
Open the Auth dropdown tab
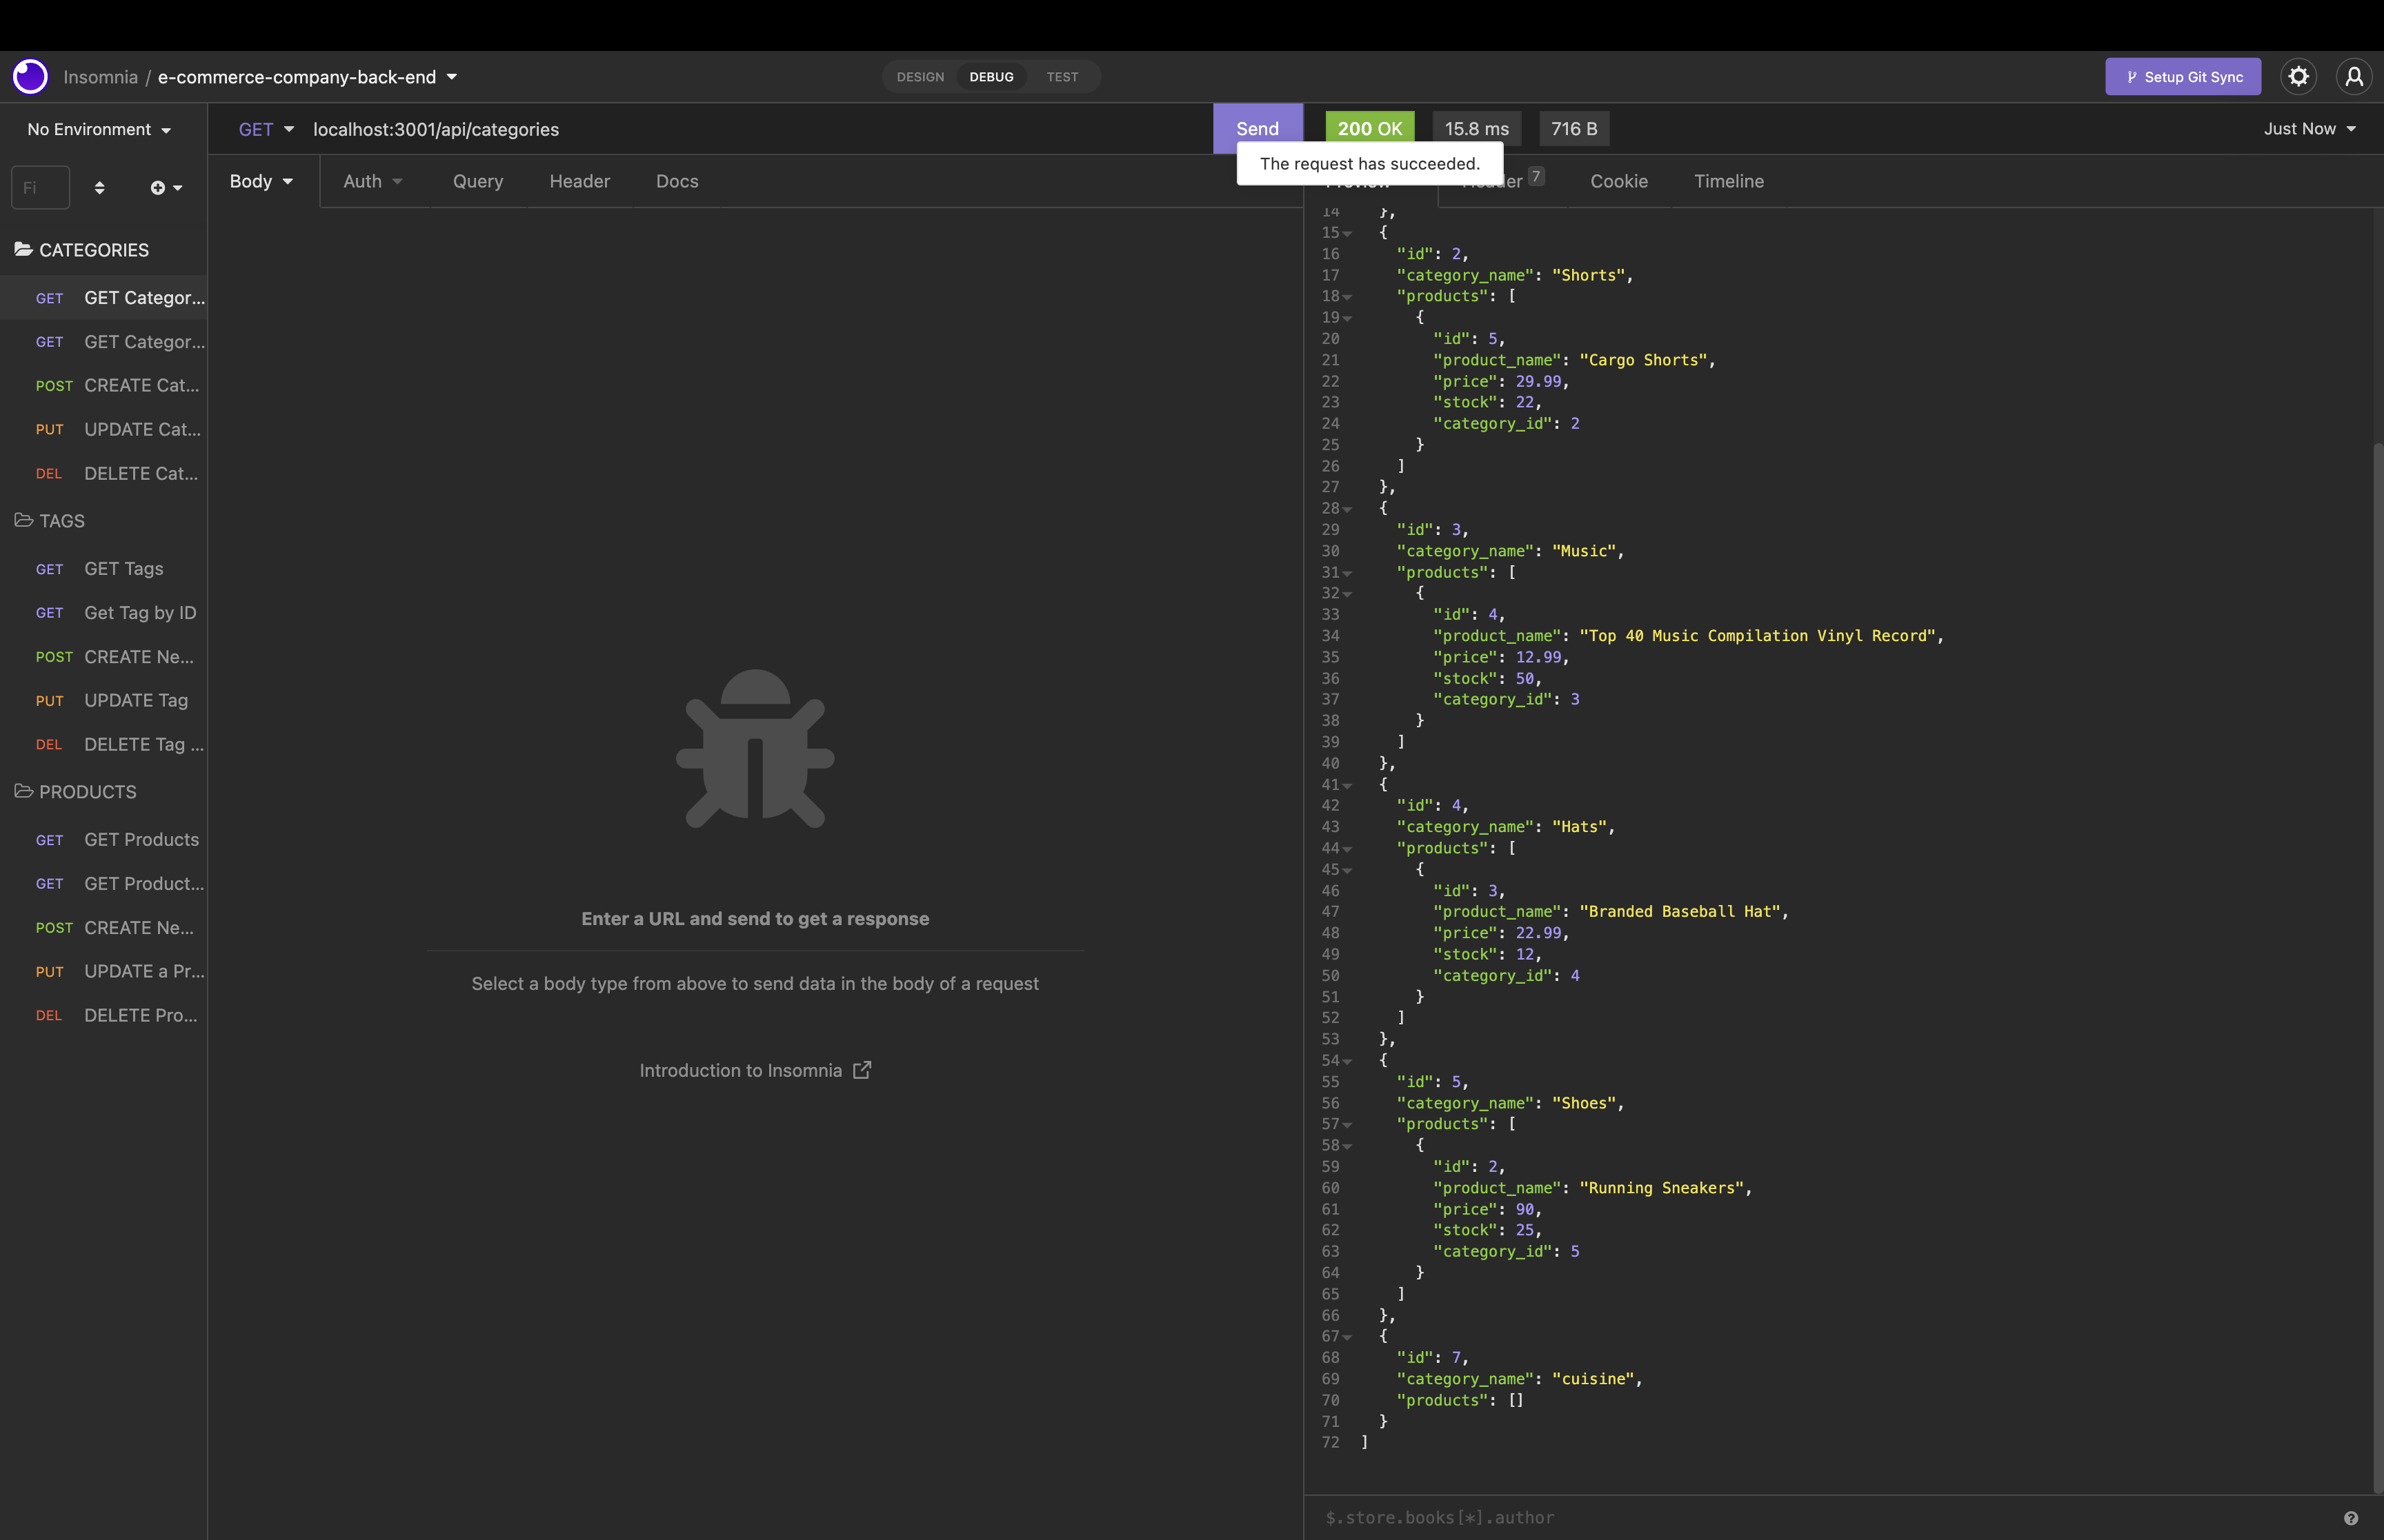click(373, 181)
